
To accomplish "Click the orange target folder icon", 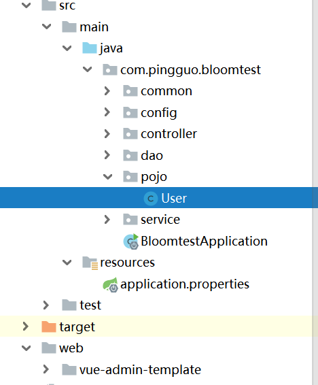I will pos(49,327).
